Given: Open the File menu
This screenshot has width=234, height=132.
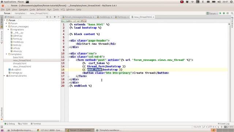Looking at the screenshot, I should tap(3, 10).
